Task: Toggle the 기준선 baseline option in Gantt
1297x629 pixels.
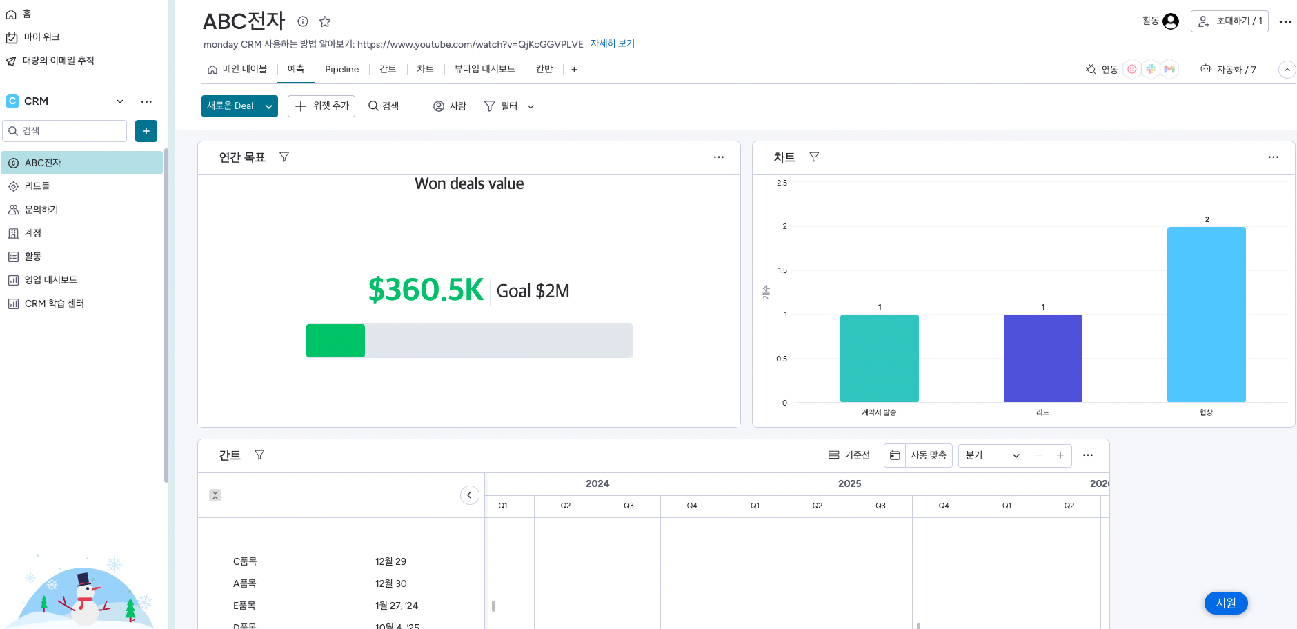Action: [849, 455]
